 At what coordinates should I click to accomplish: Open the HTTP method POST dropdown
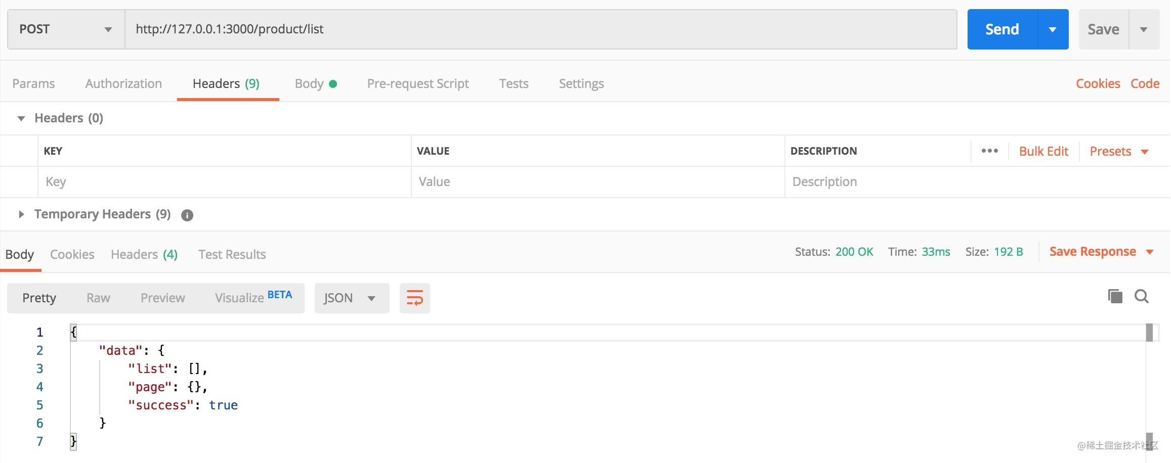coord(66,29)
